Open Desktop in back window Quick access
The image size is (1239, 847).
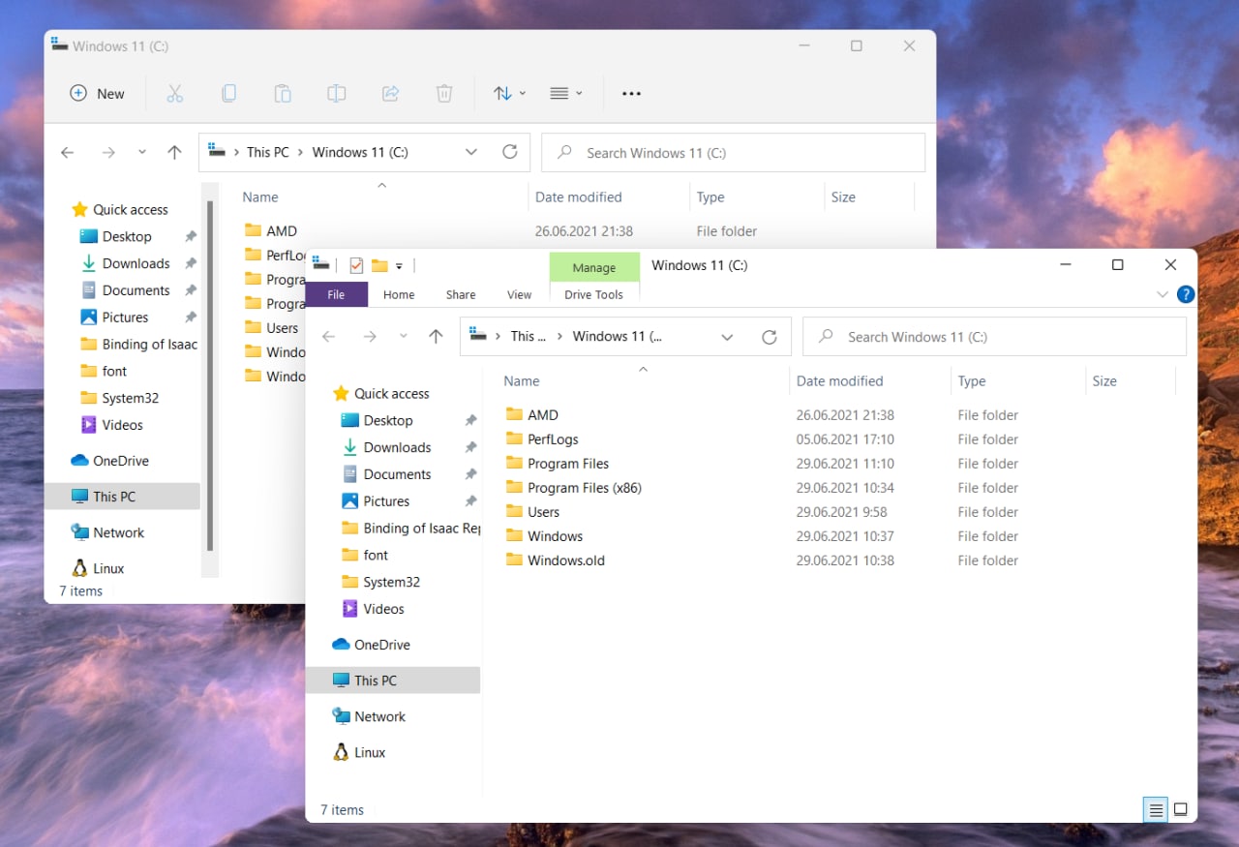[127, 236]
